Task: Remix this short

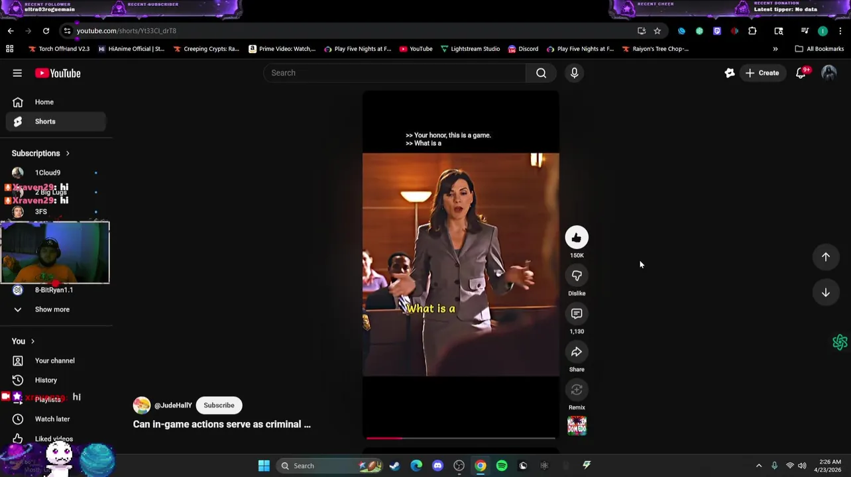Action: click(577, 390)
